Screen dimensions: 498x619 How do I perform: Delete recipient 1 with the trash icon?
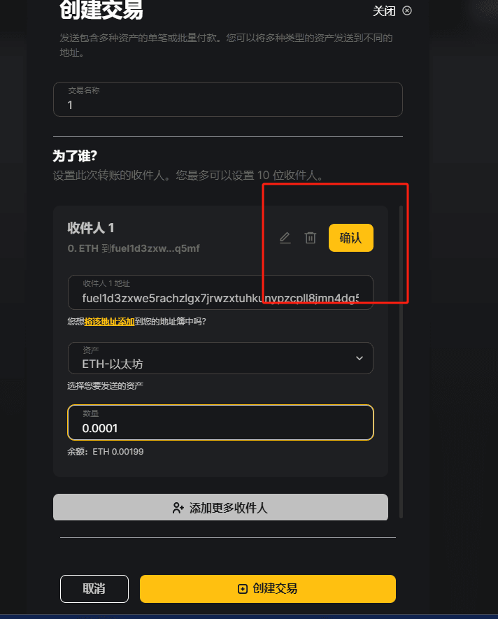click(311, 238)
